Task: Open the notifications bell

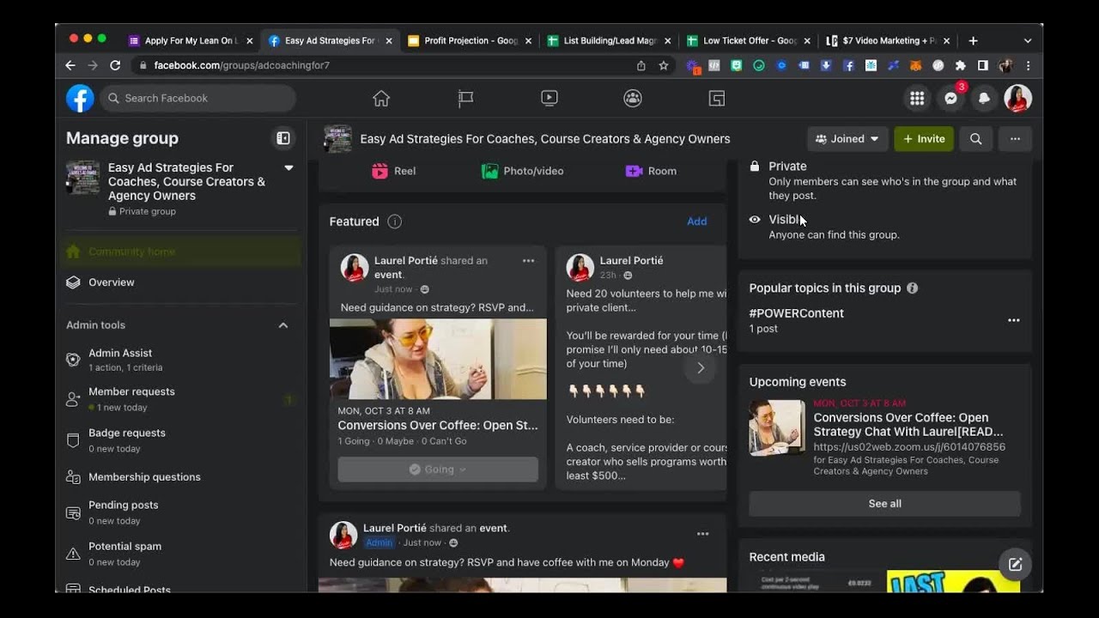Action: tap(985, 99)
